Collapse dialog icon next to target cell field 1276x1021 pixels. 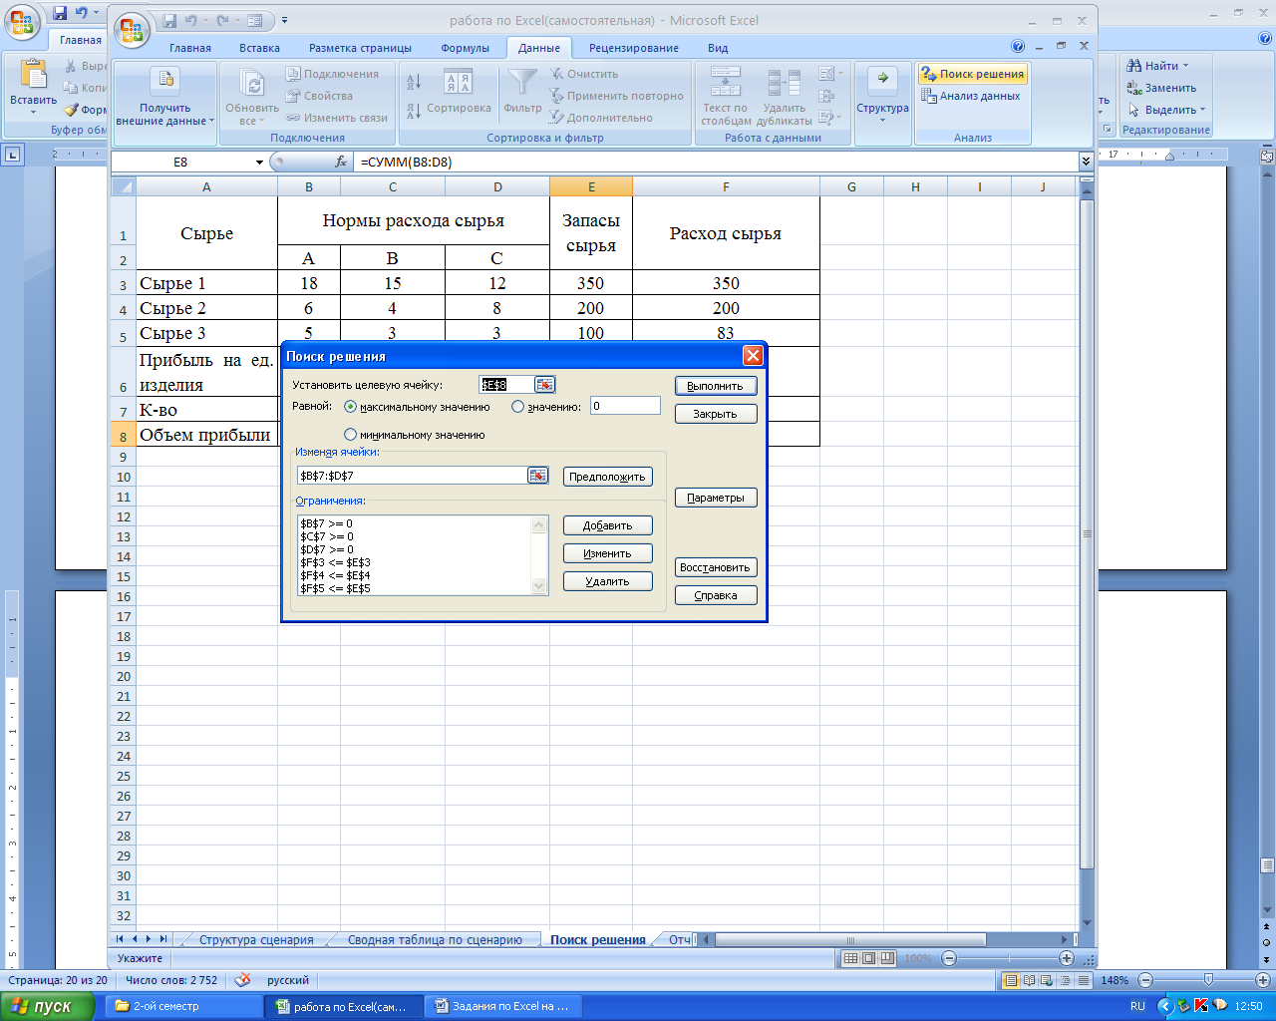[x=544, y=385]
